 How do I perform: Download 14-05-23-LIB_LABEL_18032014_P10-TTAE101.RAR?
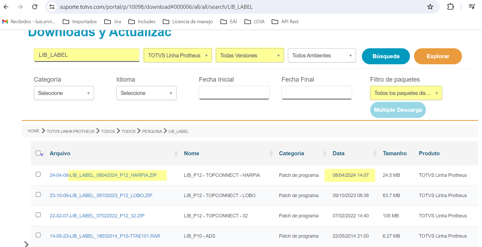pyautogui.click(x=105, y=236)
